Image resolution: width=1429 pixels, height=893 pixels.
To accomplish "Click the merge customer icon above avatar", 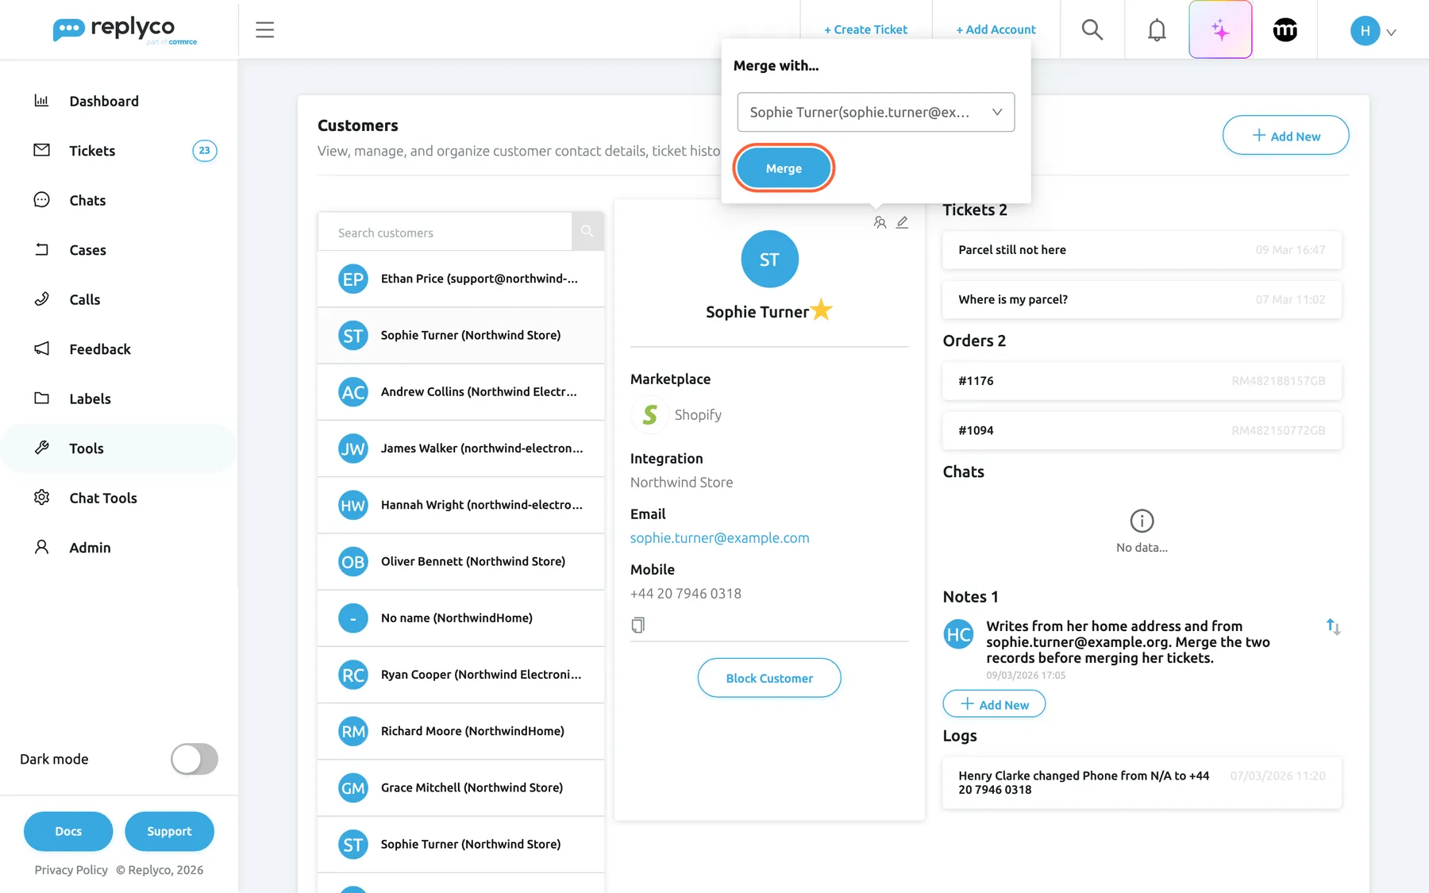I will click(x=880, y=223).
